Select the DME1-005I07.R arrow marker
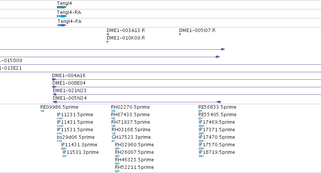The image size is (321, 173). 180,34
